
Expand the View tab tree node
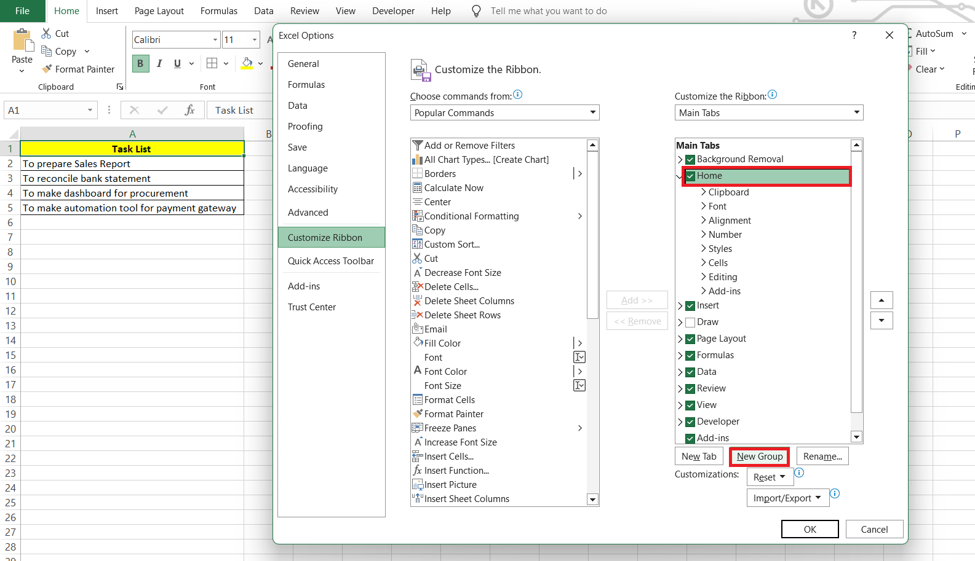point(680,406)
